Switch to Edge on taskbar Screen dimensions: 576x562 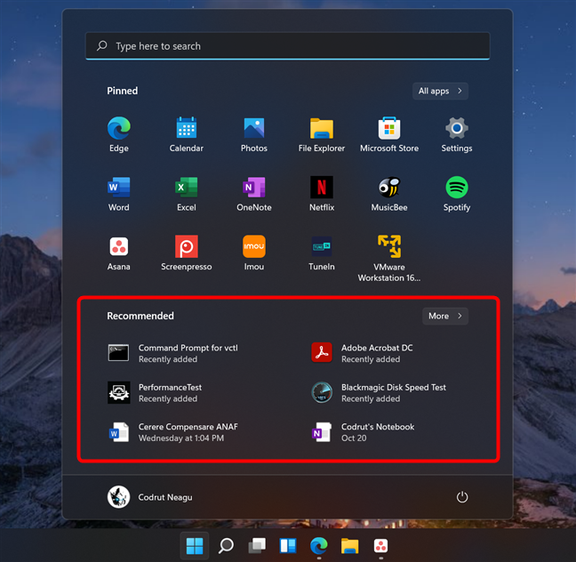tap(318, 545)
